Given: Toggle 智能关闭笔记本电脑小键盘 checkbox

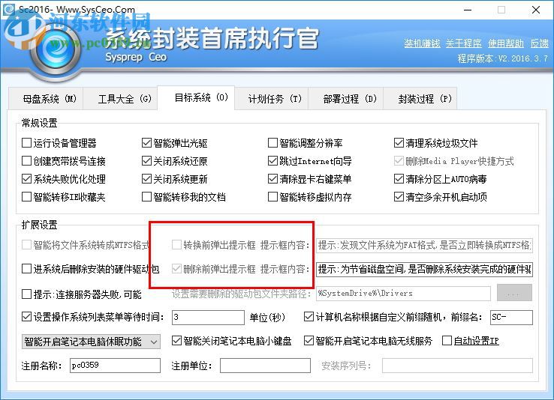Looking at the screenshot, I should click(x=176, y=340).
